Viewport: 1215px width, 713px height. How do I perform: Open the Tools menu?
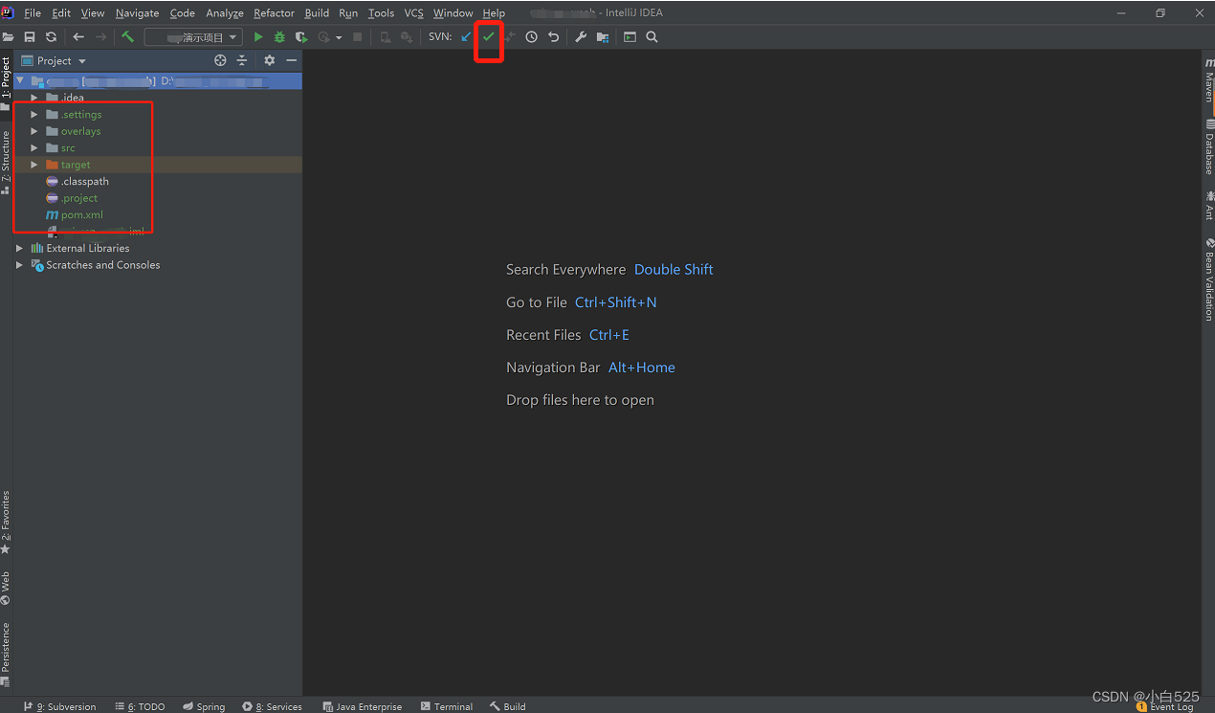point(381,13)
